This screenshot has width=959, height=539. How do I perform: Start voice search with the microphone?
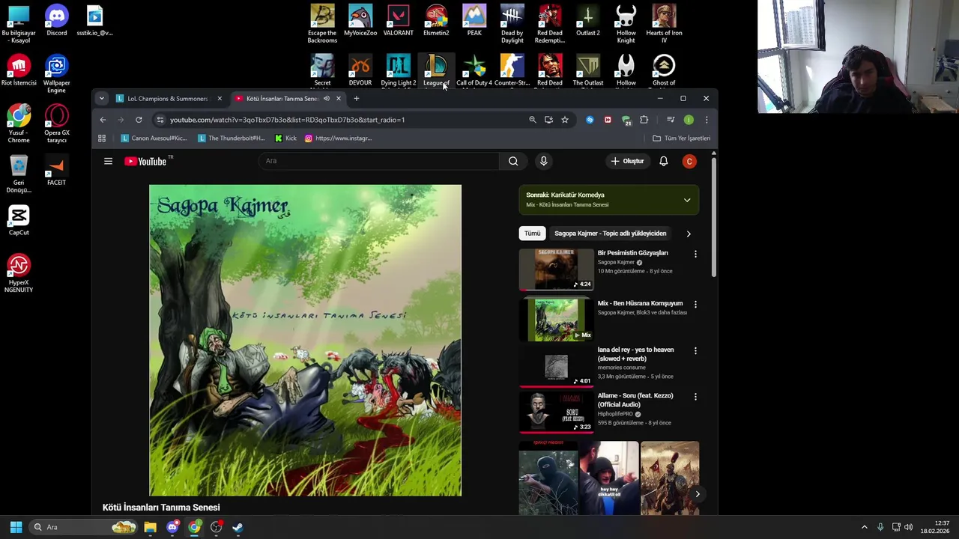pos(544,161)
